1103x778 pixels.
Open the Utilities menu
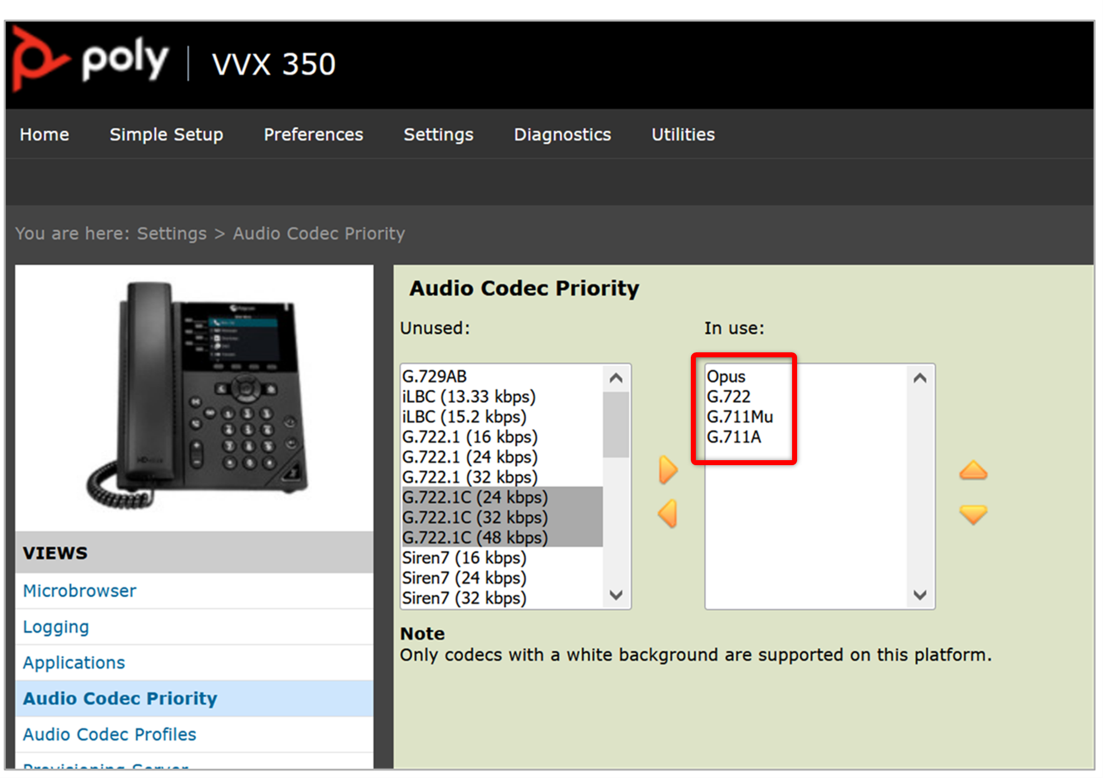coord(683,134)
